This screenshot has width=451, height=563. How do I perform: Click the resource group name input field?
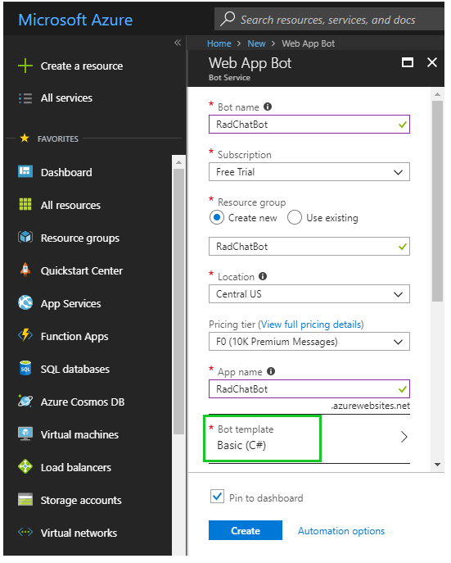click(309, 247)
